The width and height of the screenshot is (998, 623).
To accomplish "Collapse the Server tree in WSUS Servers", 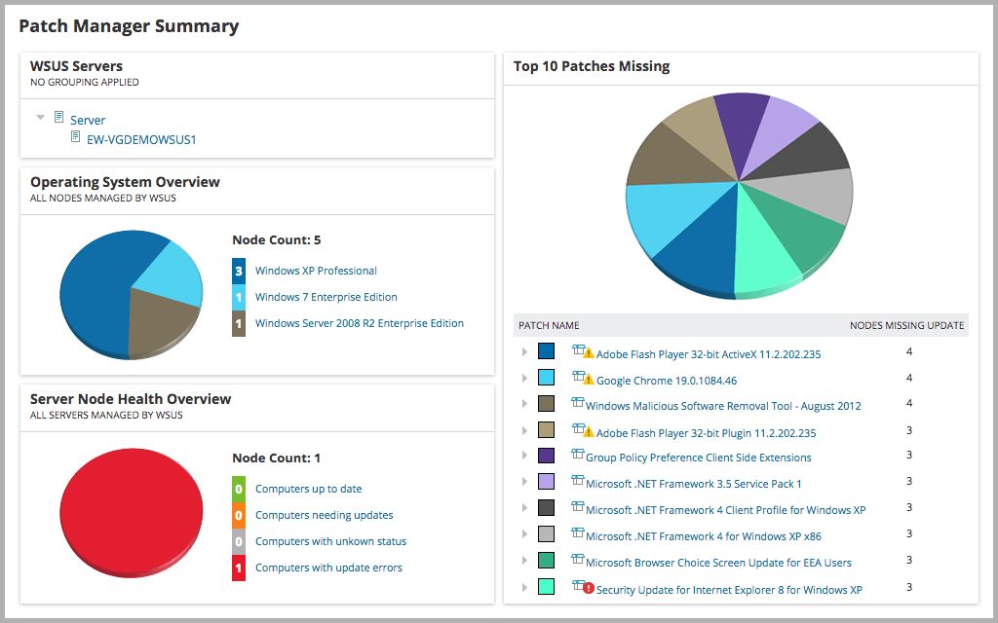I will (x=39, y=118).
